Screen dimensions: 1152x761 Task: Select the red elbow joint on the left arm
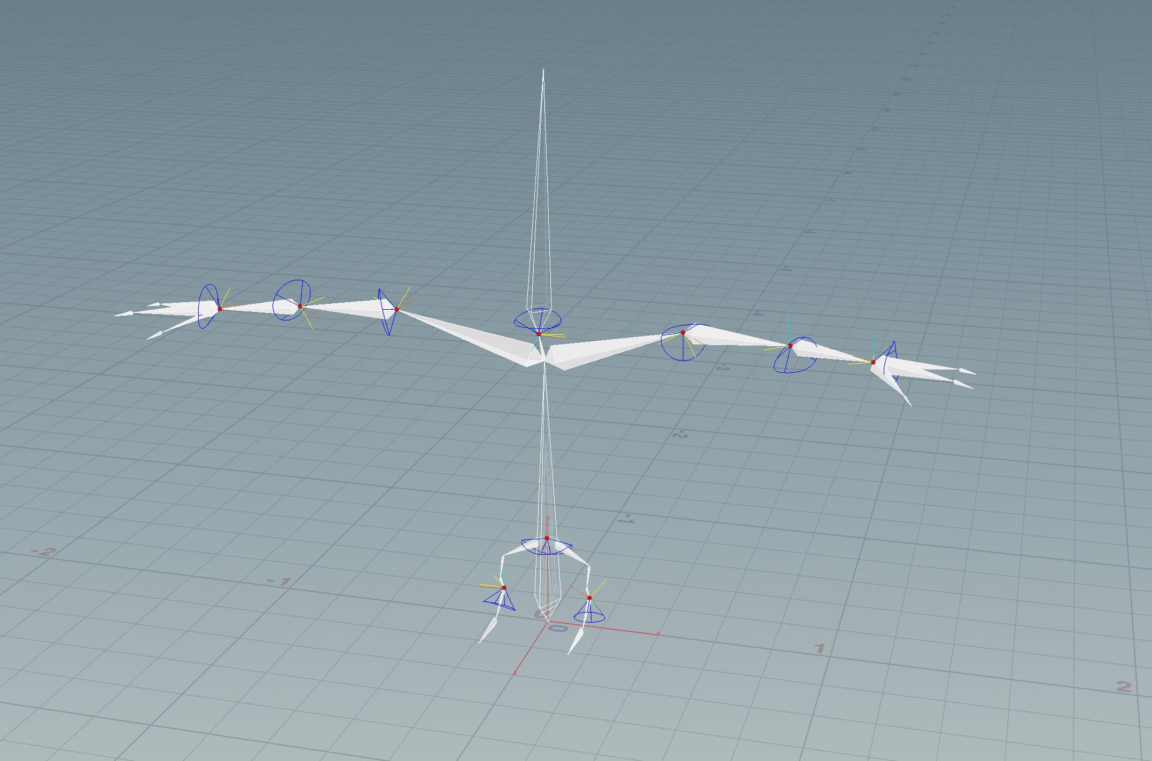(x=300, y=306)
